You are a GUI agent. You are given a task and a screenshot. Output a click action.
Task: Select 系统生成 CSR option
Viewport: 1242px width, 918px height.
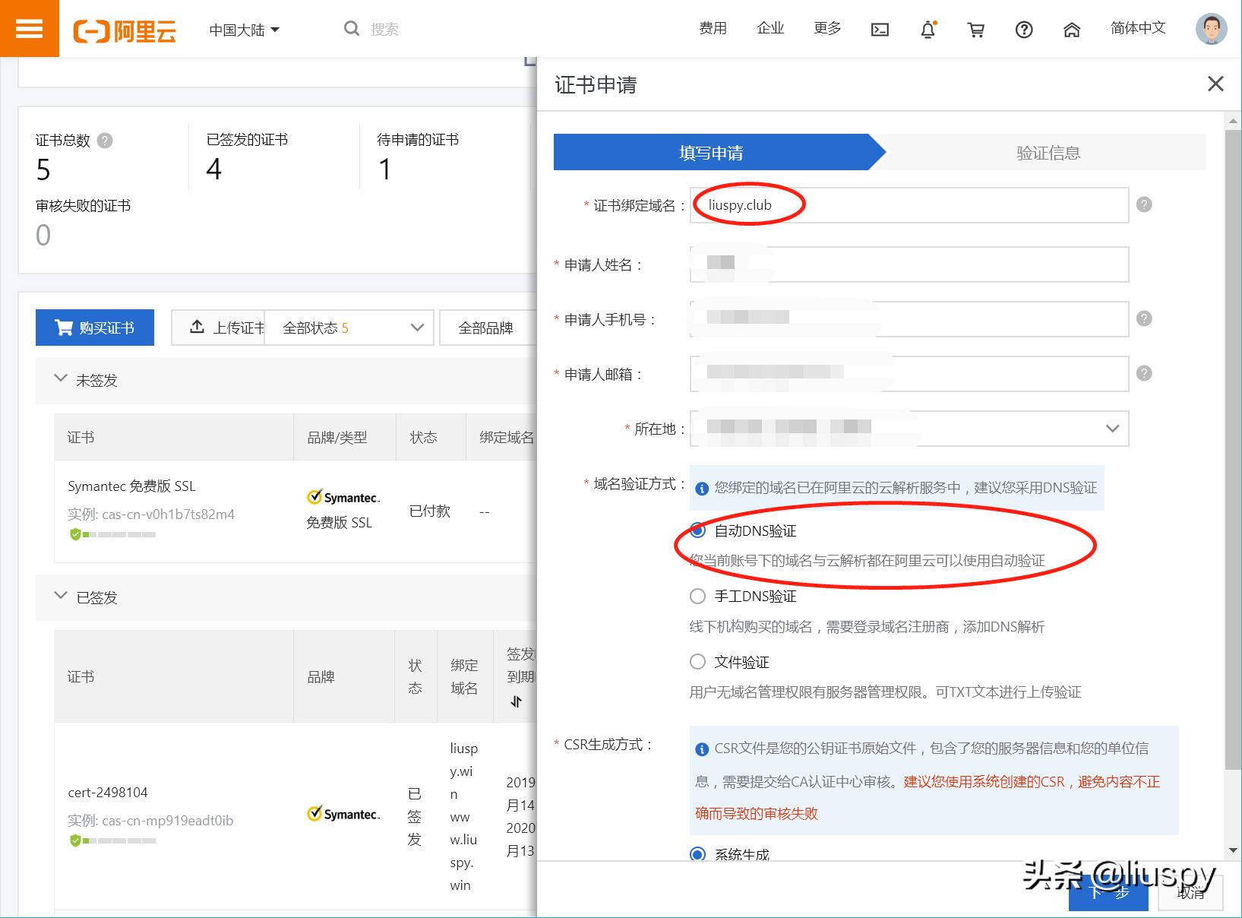(697, 854)
